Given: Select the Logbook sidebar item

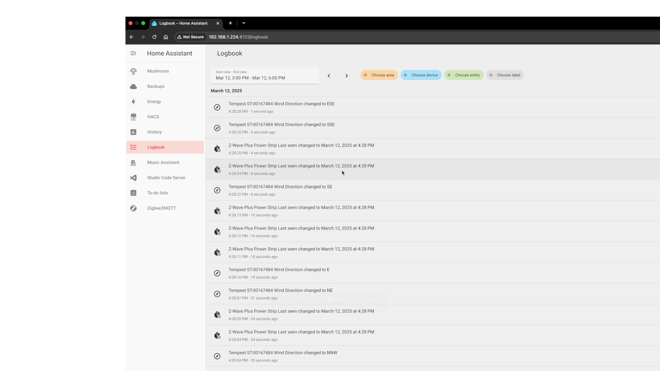Looking at the screenshot, I should (165, 147).
